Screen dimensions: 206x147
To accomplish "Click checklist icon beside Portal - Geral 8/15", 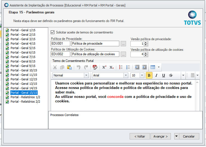I will coord(7,61).
